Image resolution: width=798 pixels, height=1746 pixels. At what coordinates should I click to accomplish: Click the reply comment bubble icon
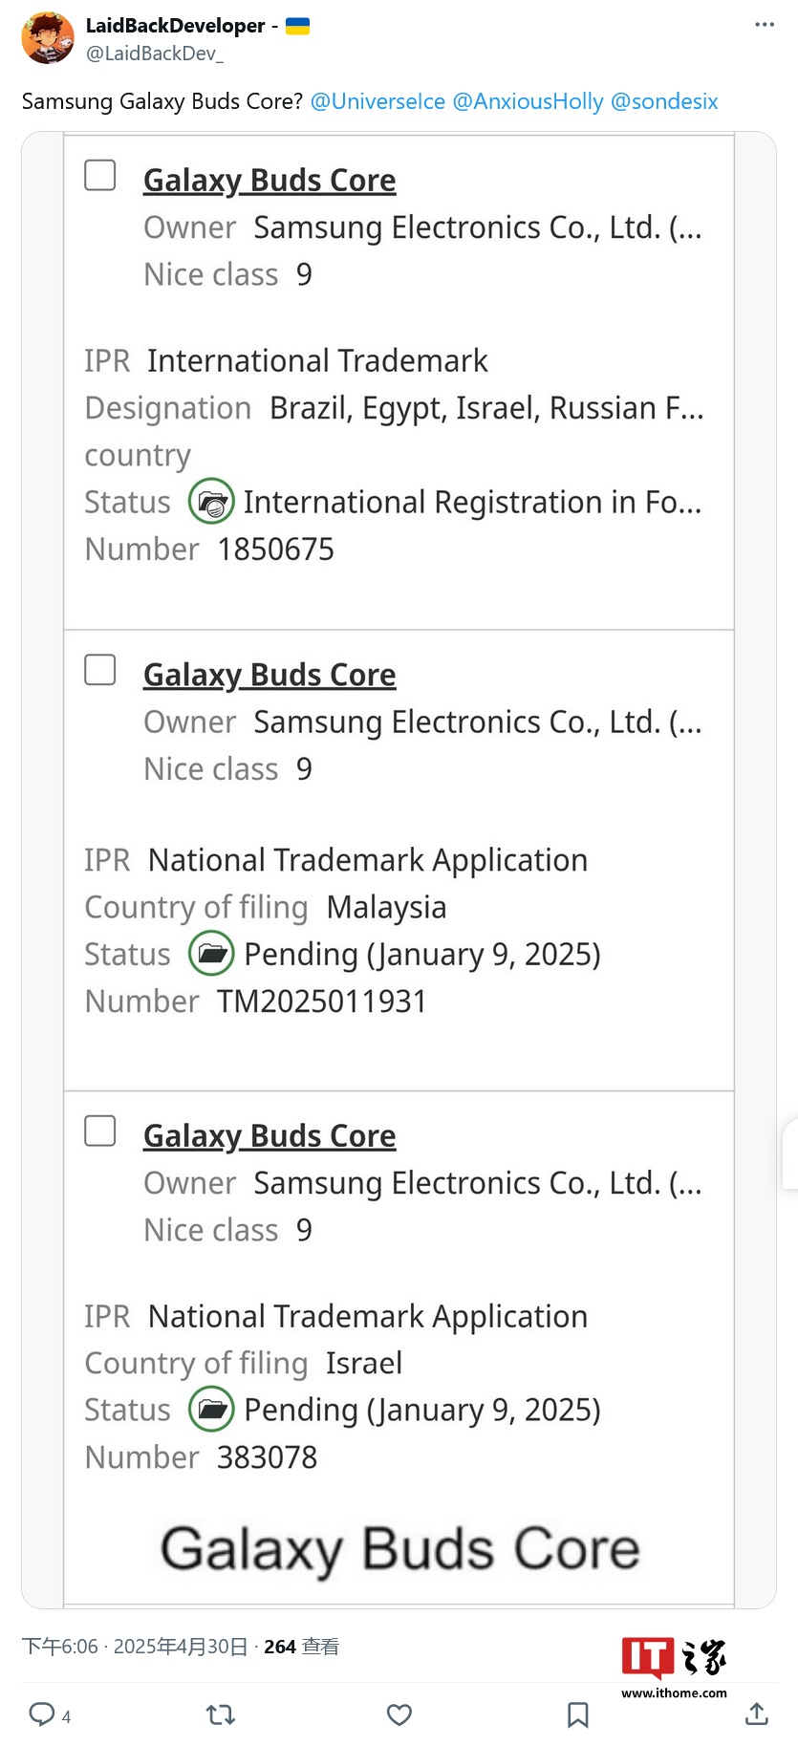coord(41,1714)
